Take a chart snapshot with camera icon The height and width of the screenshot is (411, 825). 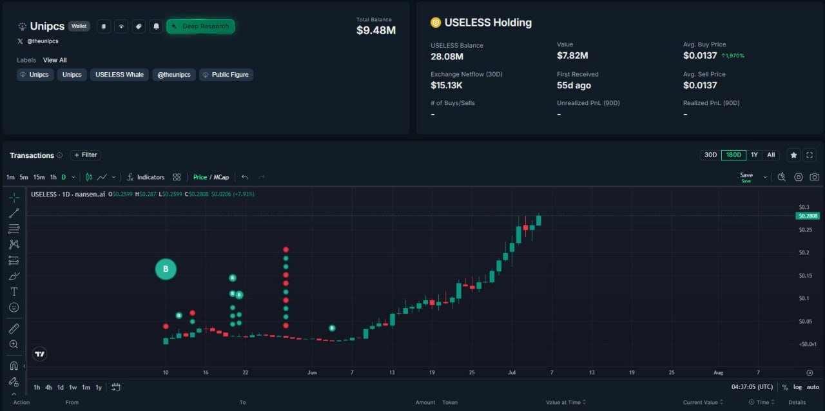click(815, 177)
